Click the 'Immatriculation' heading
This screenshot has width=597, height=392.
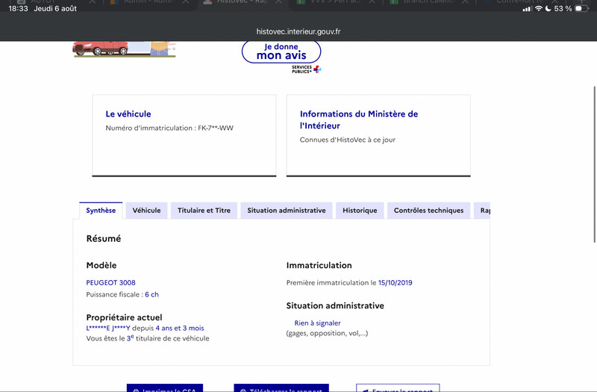coord(319,265)
